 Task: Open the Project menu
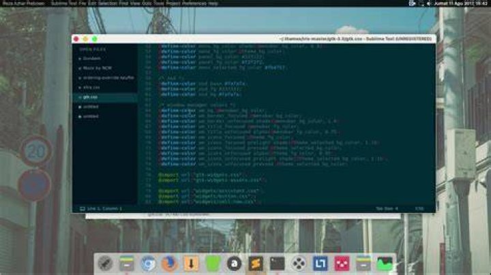coord(173,3)
